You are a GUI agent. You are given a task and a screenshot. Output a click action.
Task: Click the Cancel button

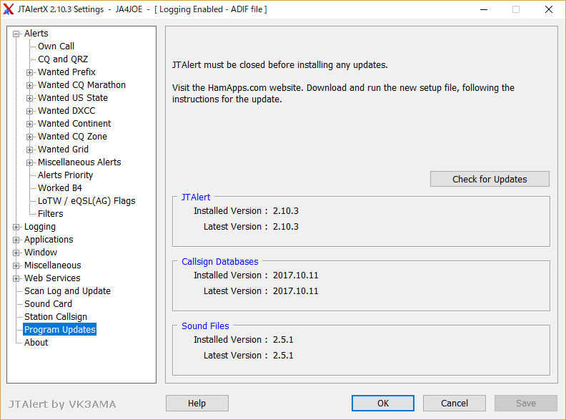point(455,403)
